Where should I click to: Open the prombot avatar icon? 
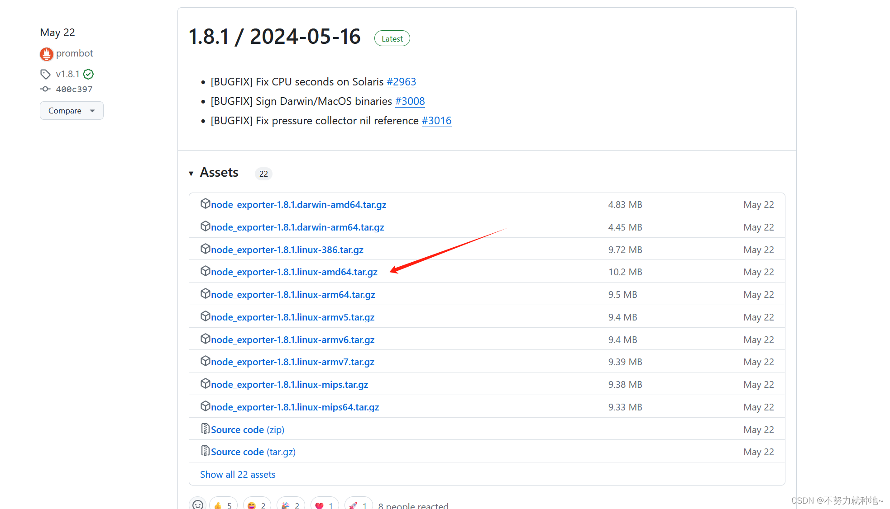tap(47, 54)
